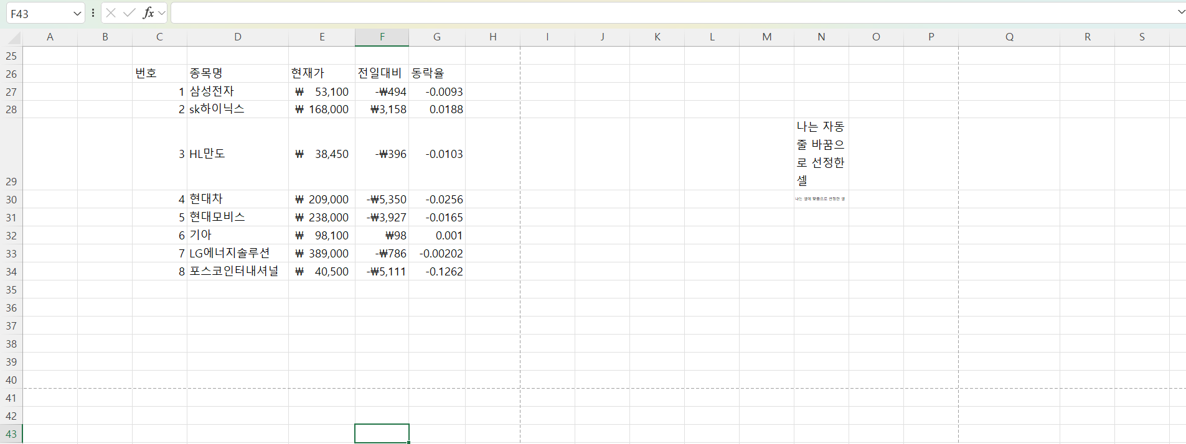Click the ₩3,158 change cell
The image size is (1186, 444).
click(x=382, y=109)
